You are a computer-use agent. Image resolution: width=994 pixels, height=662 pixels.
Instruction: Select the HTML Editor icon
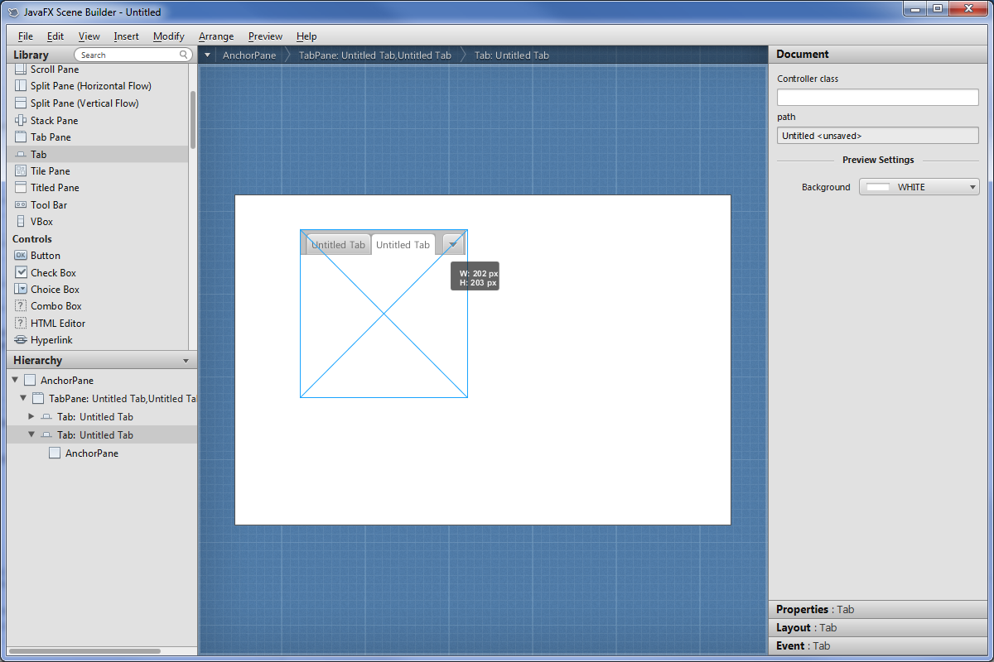click(x=21, y=324)
